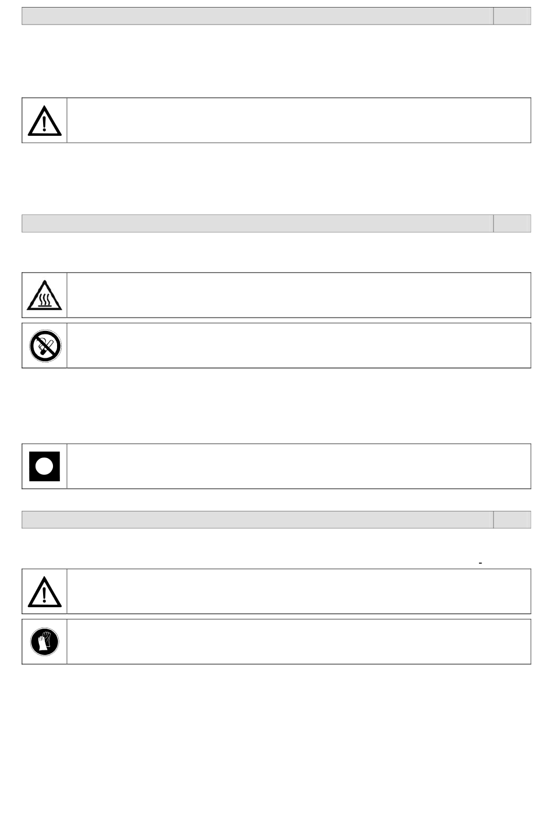Click the warning triangle directly above gloves sign
Viewport: 553px width, 814px height.
click(x=45, y=591)
